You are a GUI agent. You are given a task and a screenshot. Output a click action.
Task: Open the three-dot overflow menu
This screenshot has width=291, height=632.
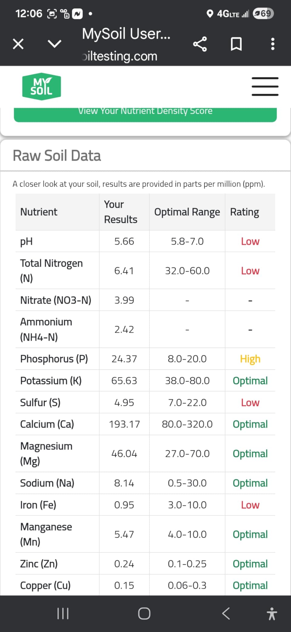(x=273, y=44)
